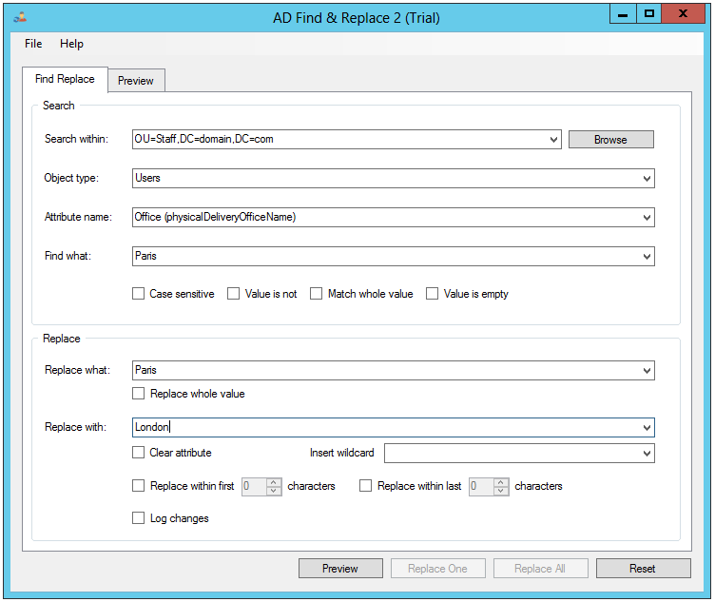
Task: Click the Replace One button
Action: tap(437, 569)
